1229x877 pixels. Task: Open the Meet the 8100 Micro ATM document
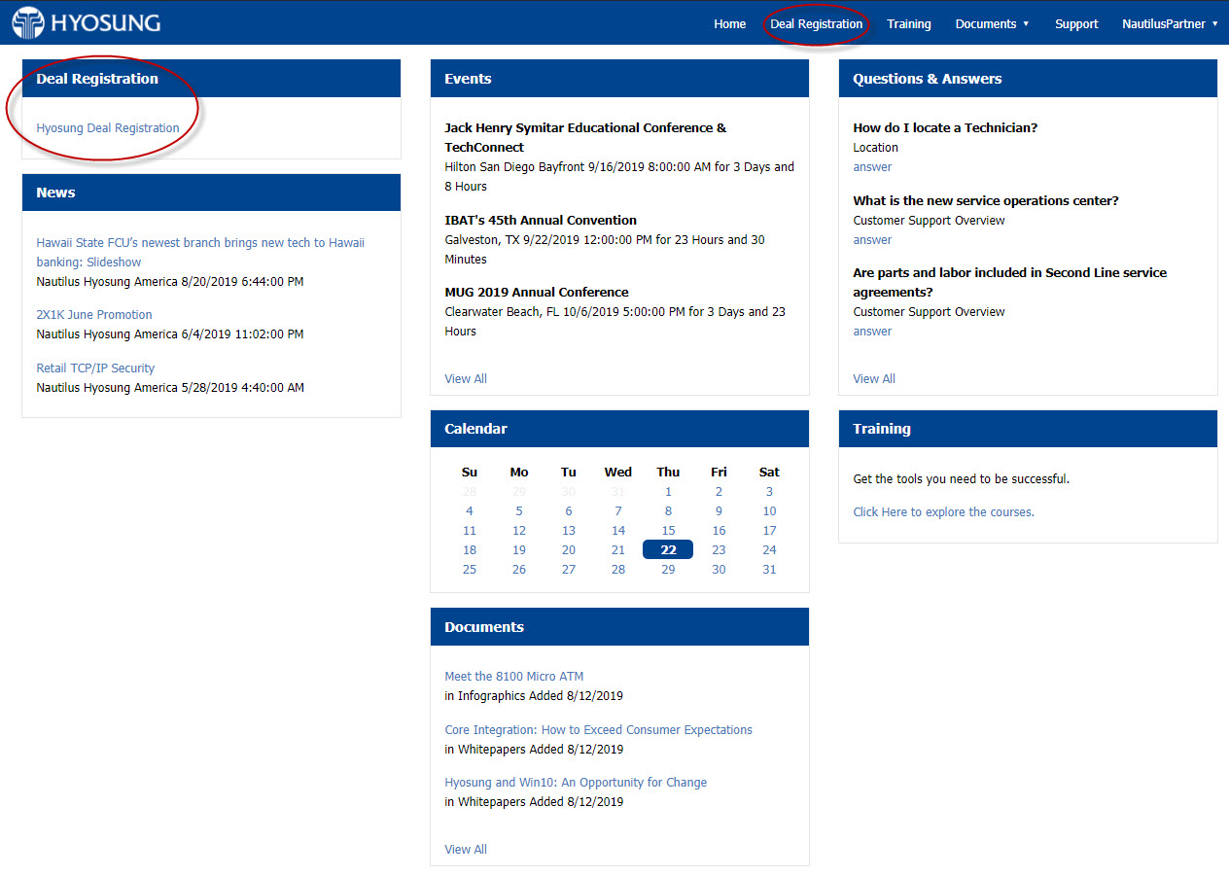(x=513, y=676)
